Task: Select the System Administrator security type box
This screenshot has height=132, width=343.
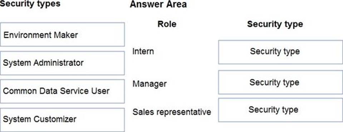Action: coord(62,63)
